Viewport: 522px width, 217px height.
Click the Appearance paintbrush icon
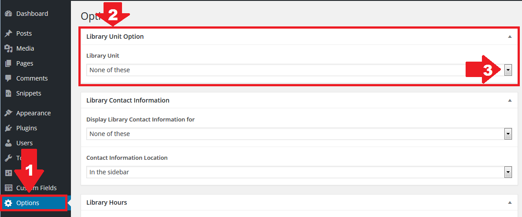pos(8,113)
